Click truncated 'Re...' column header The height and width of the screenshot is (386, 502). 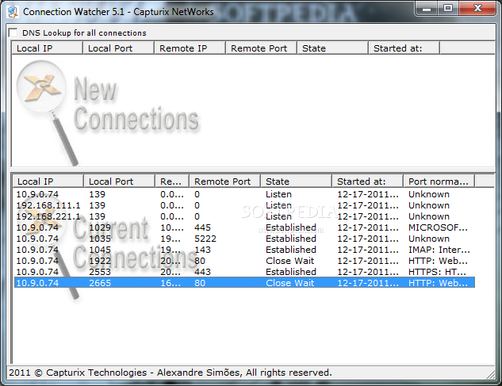point(172,182)
